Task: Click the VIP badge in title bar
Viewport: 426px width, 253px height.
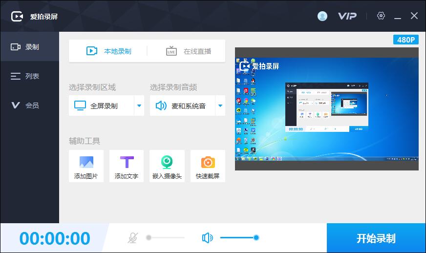Action: [347, 16]
